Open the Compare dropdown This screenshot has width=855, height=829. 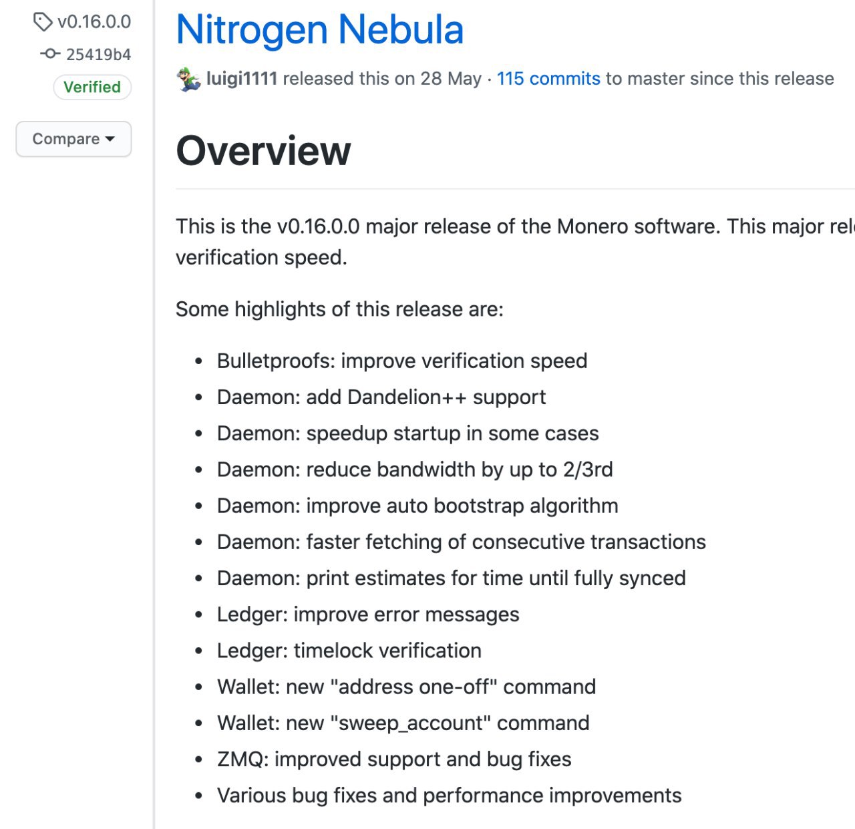click(x=73, y=139)
